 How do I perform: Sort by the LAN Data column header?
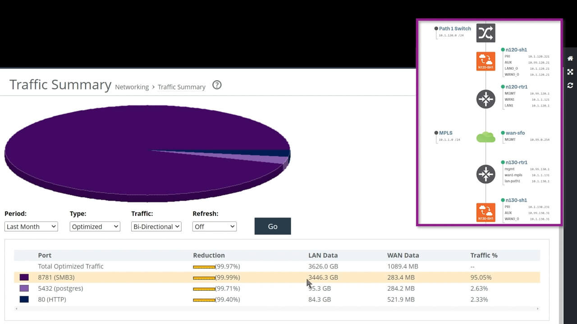point(323,255)
